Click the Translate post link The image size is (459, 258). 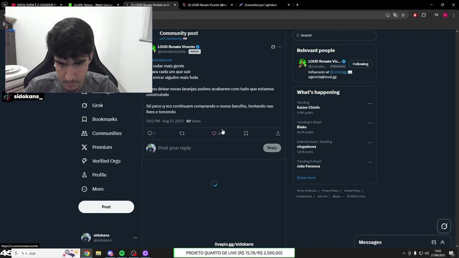click(x=162, y=60)
